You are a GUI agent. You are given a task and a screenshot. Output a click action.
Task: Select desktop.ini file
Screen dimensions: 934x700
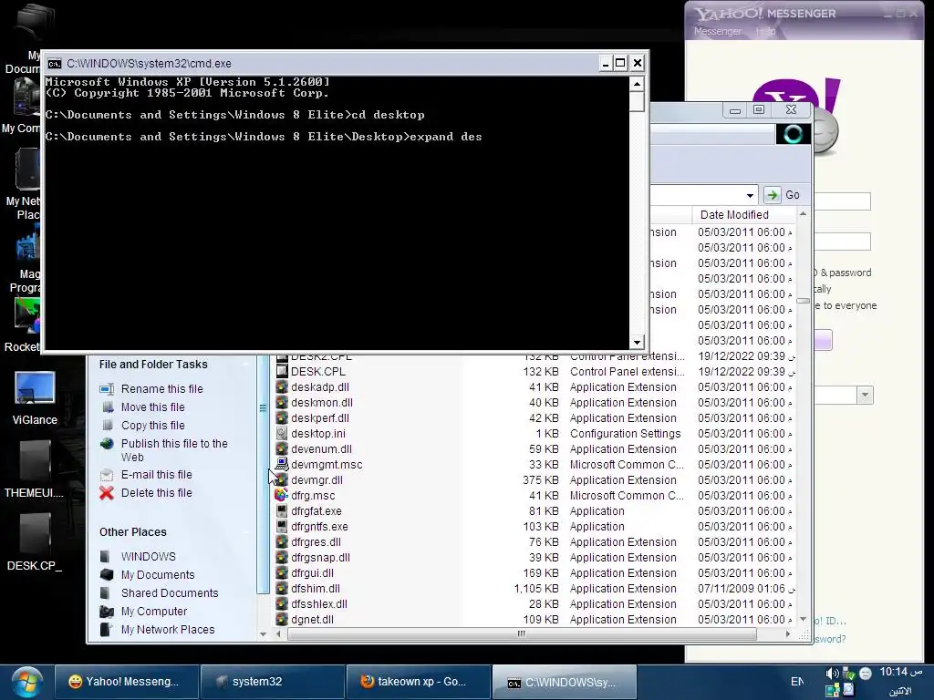click(x=318, y=433)
